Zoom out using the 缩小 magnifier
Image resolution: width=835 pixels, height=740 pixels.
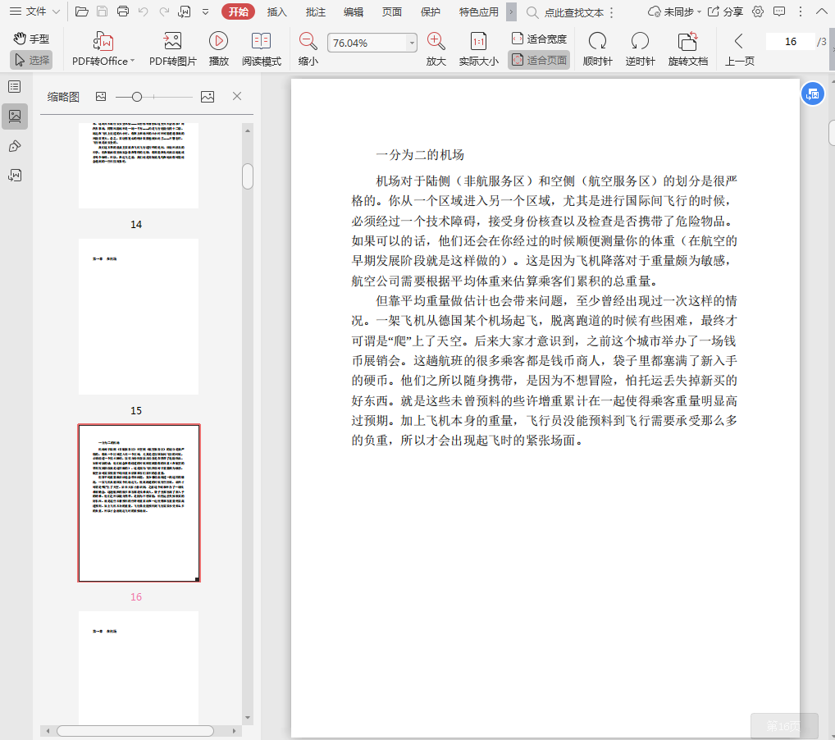point(308,42)
